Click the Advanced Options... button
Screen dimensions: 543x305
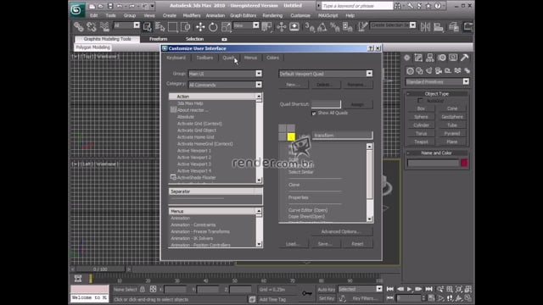(x=341, y=231)
